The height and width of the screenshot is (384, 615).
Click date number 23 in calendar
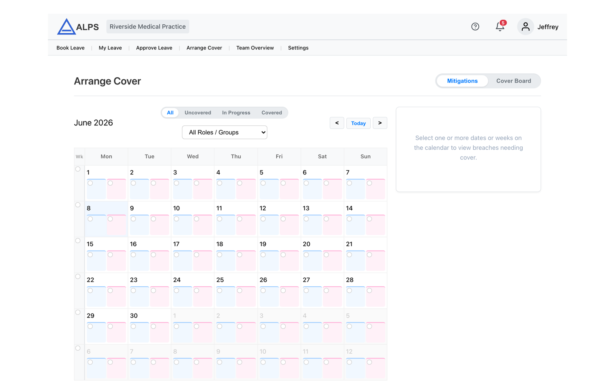(134, 280)
